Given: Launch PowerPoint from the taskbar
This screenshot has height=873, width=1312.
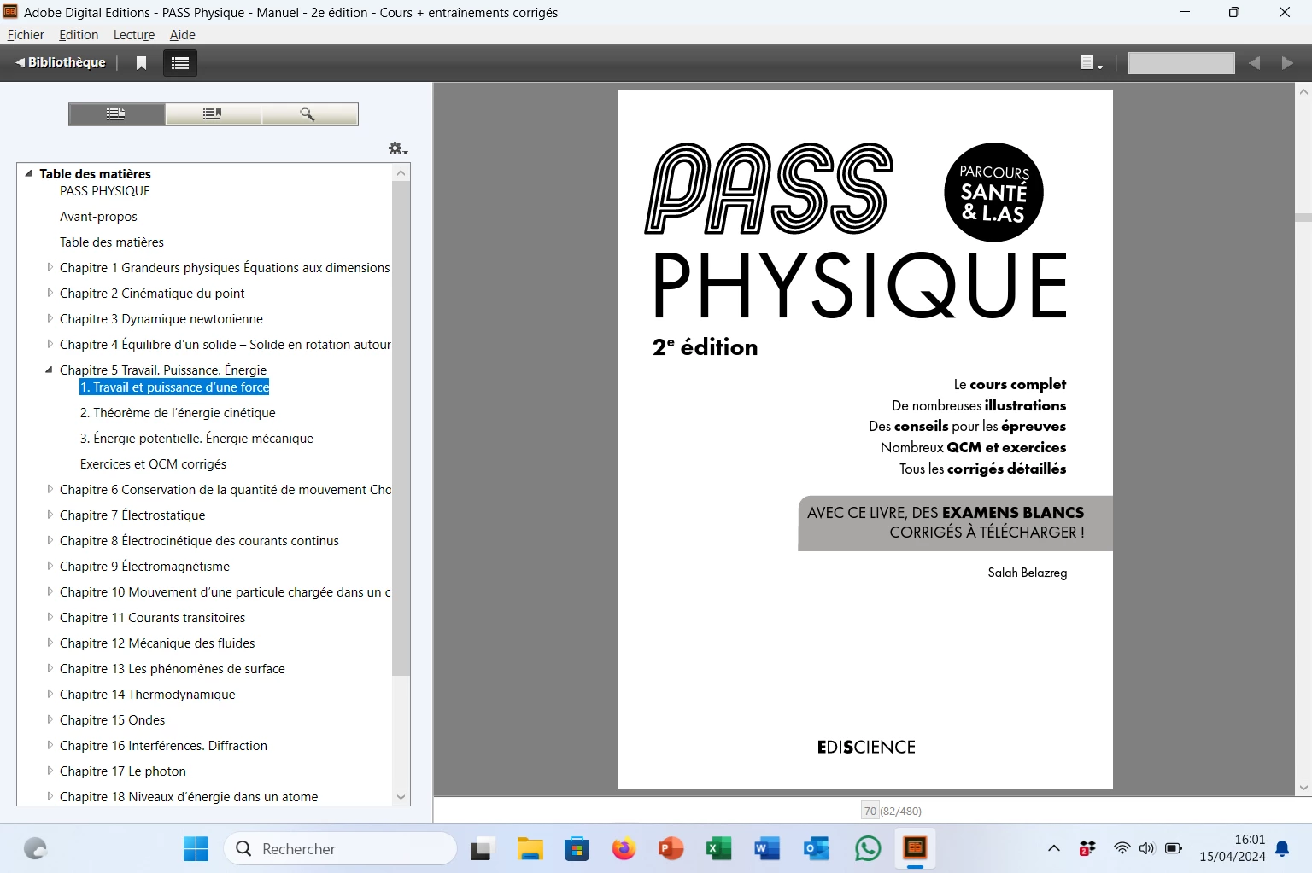Looking at the screenshot, I should 671,849.
